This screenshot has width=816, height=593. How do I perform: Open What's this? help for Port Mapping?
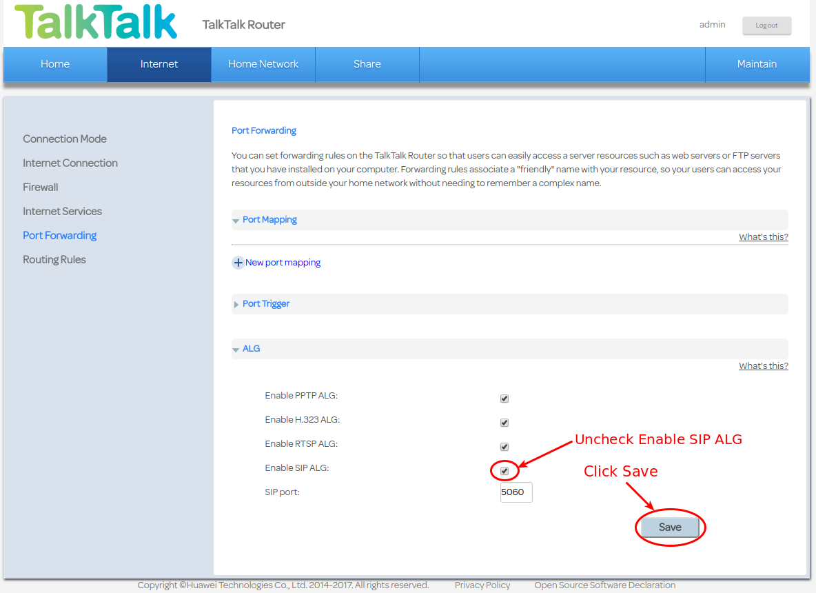(764, 237)
